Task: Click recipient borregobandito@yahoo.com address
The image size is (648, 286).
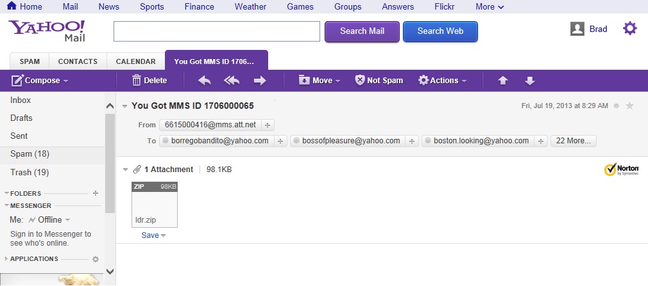Action: 220,141
